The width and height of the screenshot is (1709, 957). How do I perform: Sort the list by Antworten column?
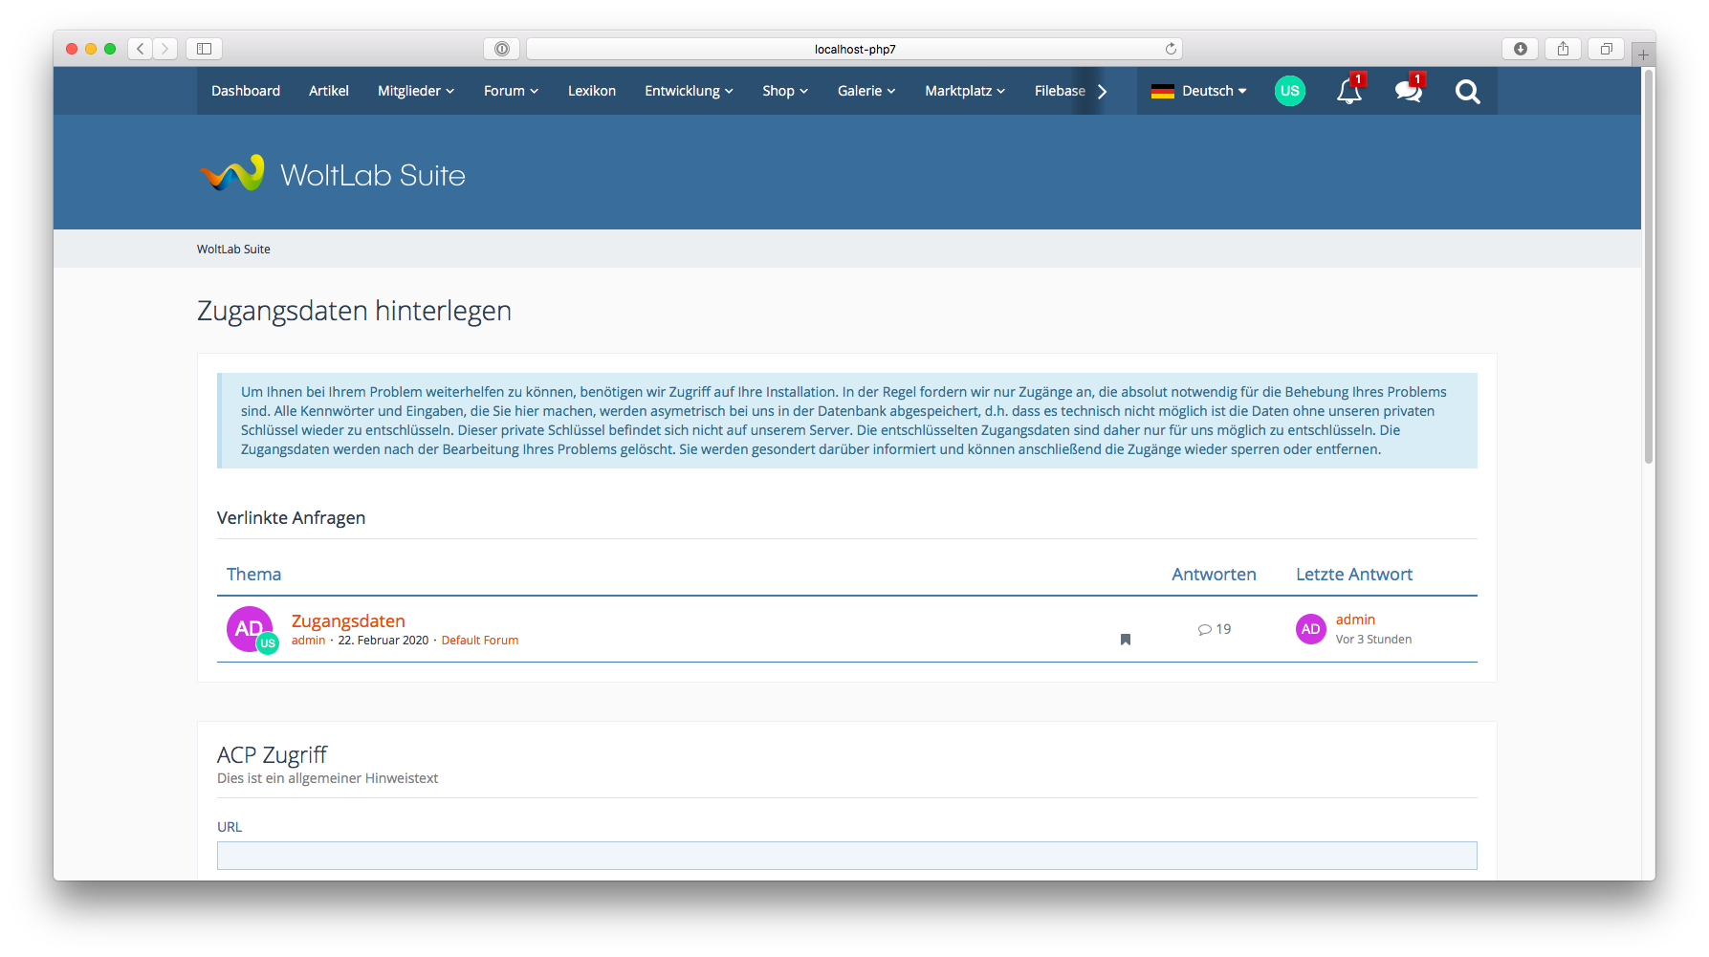click(1214, 575)
